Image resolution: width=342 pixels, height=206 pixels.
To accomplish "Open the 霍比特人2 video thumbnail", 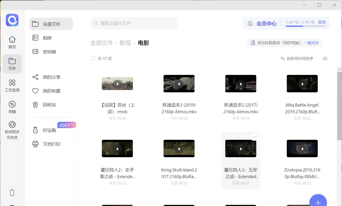I will tap(117, 148).
